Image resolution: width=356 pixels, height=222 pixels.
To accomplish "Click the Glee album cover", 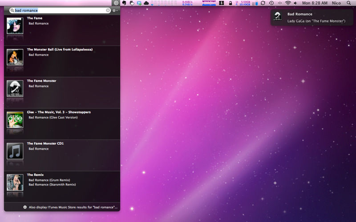I will pyautogui.click(x=15, y=119).
